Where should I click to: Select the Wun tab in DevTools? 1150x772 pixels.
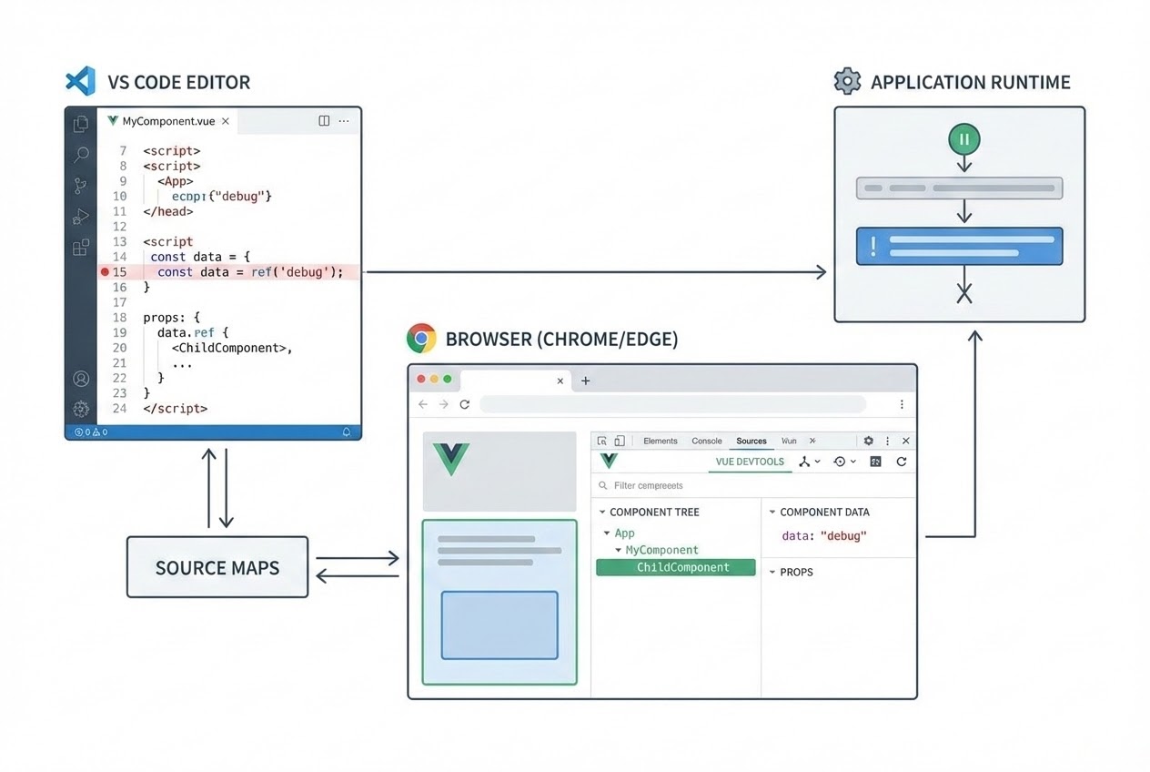(789, 441)
